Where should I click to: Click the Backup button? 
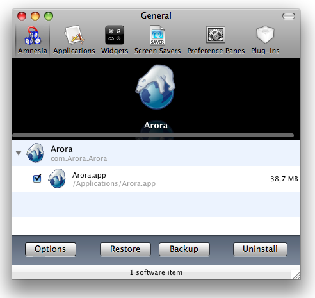(x=184, y=249)
